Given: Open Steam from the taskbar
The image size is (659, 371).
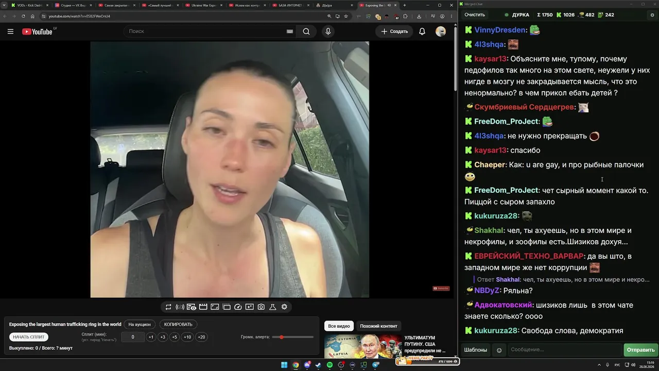Looking at the screenshot, I should (x=318, y=365).
